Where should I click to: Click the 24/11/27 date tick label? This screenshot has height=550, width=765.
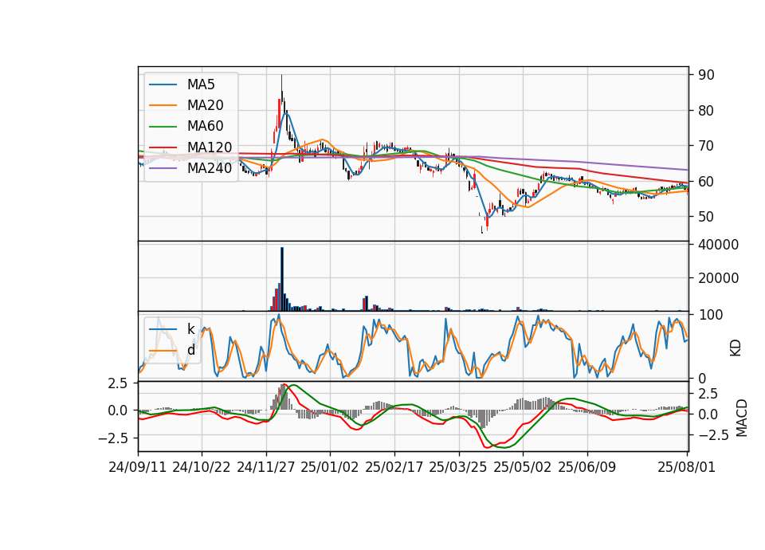click(266, 467)
